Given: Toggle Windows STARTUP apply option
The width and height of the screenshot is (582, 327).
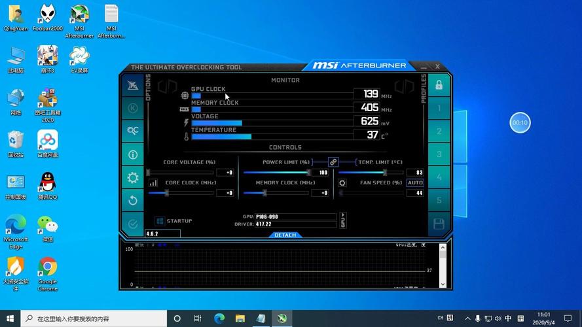Looking at the screenshot, I should coord(173,221).
